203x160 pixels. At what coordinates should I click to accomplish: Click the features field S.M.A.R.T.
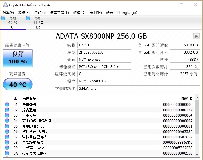[x=139, y=88]
